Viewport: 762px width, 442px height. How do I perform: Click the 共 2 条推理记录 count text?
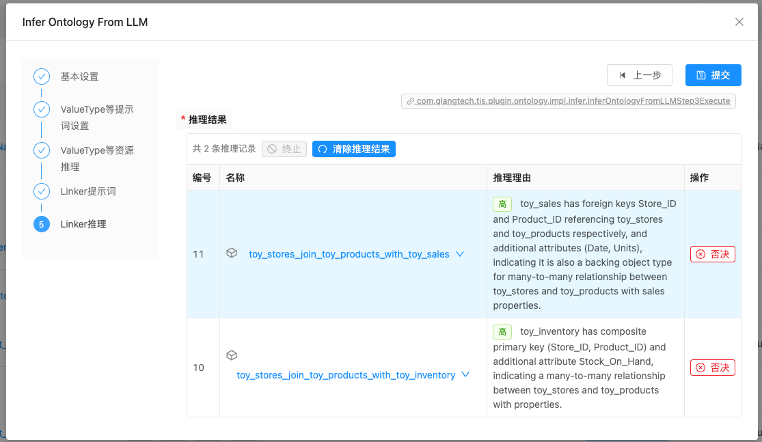(224, 149)
